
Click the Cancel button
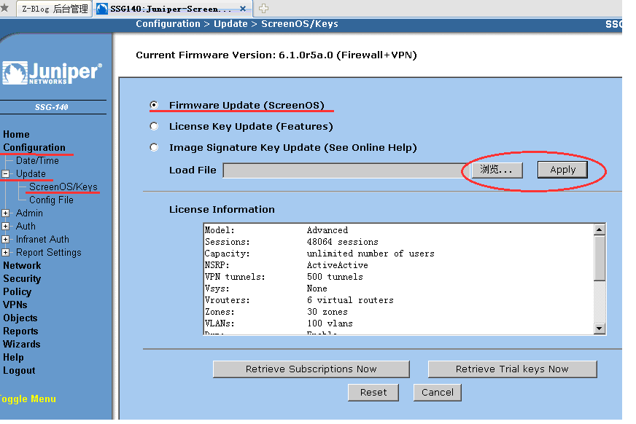[438, 393]
